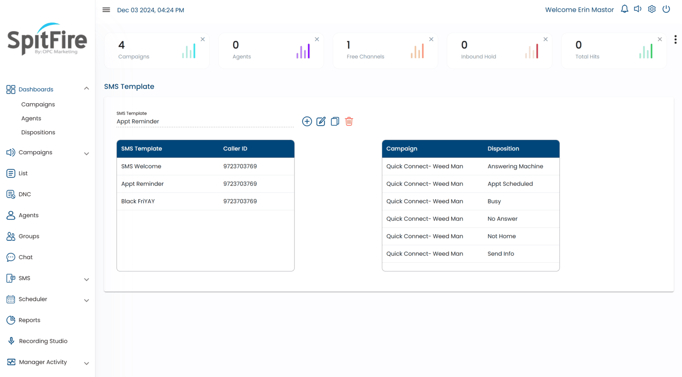Expand the Scheduler sidebar chevron
Image resolution: width=682 pixels, height=377 pixels.
pos(87,301)
